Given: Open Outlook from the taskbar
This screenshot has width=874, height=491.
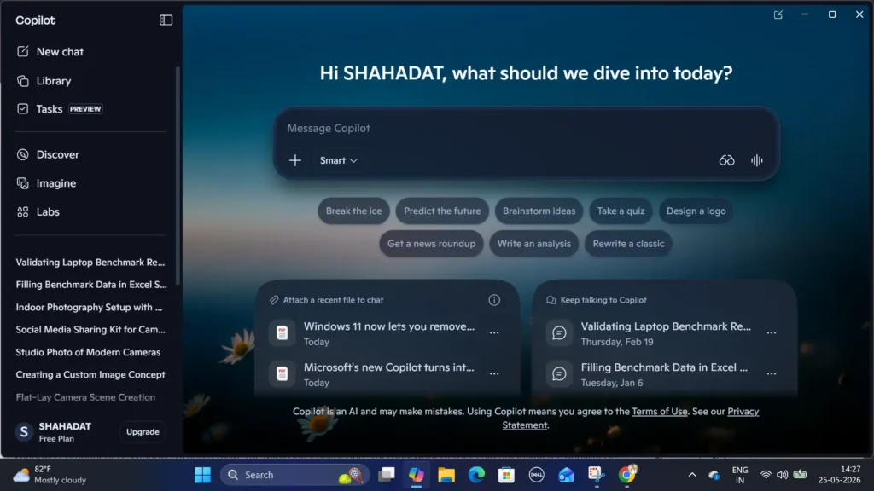Looking at the screenshot, I should [x=567, y=475].
